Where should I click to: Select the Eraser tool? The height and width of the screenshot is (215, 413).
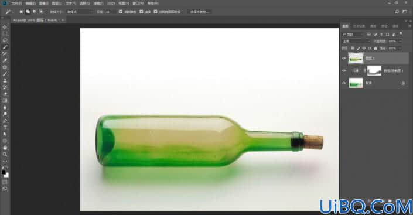point(5,94)
